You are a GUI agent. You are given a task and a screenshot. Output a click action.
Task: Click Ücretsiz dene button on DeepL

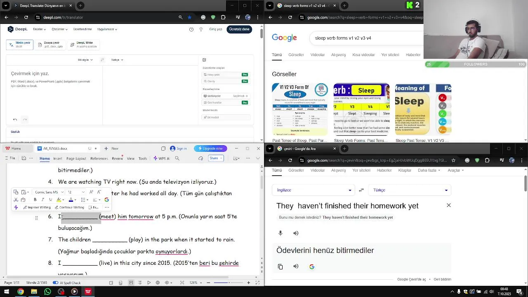pyautogui.click(x=239, y=29)
